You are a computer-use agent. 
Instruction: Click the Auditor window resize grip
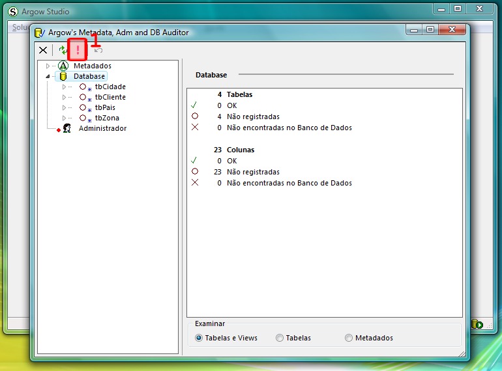(462, 353)
